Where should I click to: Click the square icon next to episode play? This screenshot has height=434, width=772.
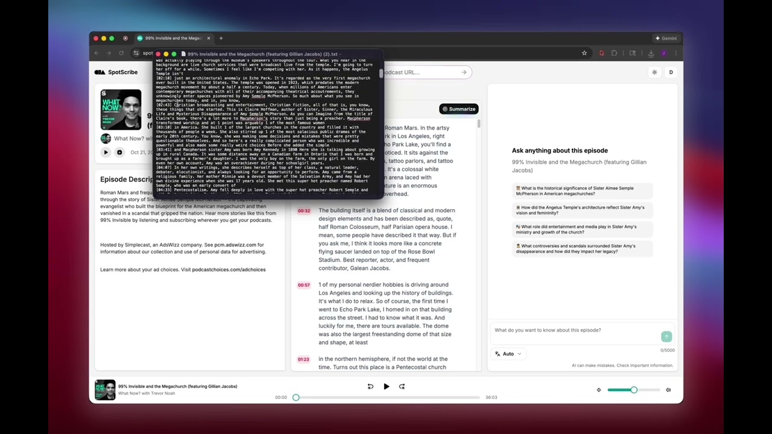click(x=119, y=153)
